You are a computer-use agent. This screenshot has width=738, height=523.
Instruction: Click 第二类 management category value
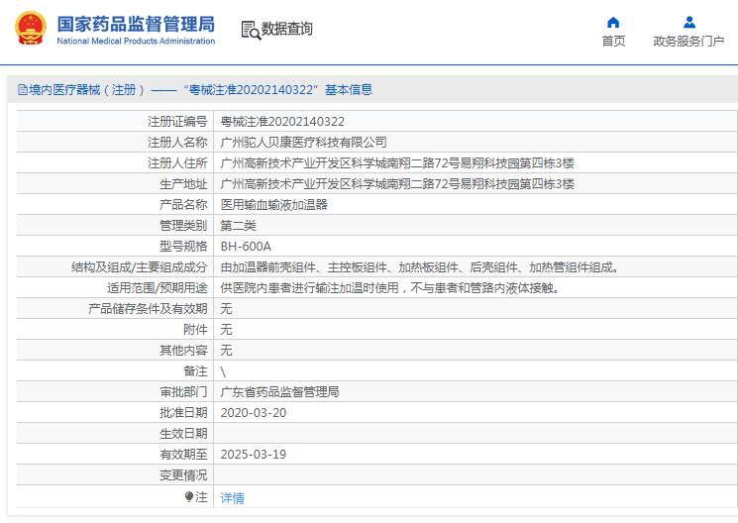(x=238, y=226)
